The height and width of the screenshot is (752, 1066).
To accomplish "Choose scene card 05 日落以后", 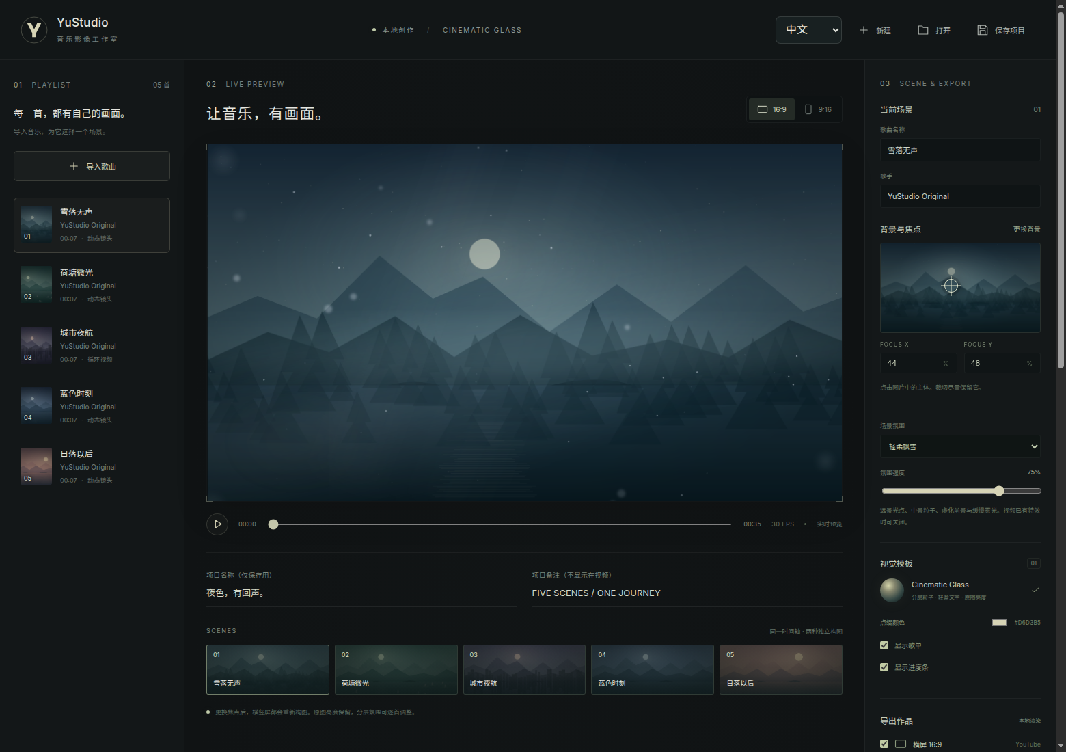I will tap(781, 669).
